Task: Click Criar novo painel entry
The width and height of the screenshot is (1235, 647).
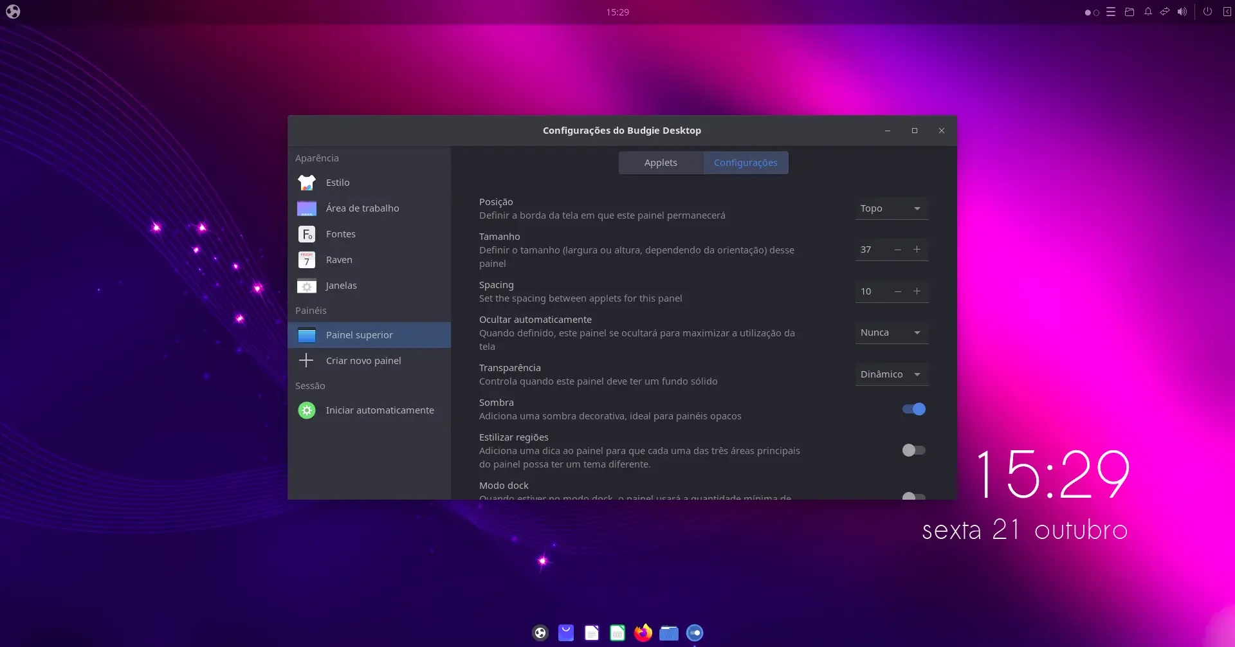Action: click(369, 361)
